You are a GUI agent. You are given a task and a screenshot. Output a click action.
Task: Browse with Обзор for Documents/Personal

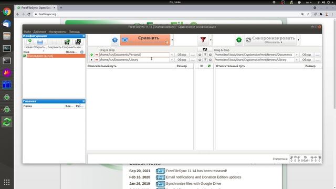point(182,55)
